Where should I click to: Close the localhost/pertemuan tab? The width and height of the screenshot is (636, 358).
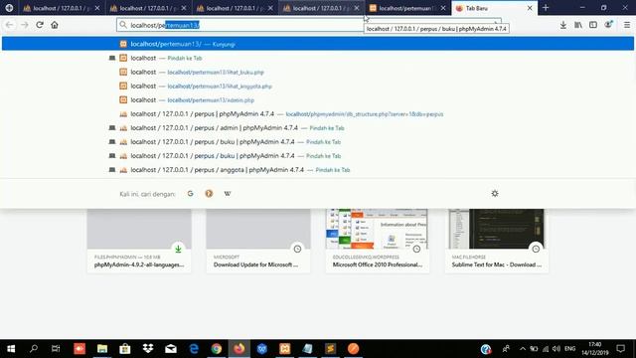coord(443,8)
